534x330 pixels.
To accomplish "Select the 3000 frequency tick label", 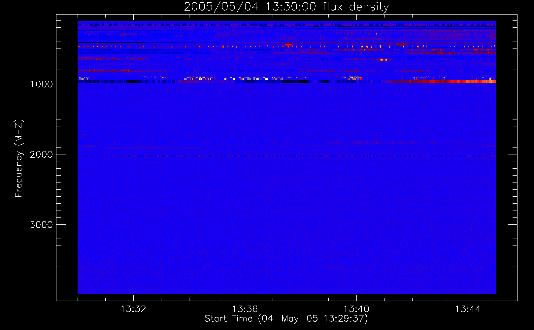I will [41, 225].
